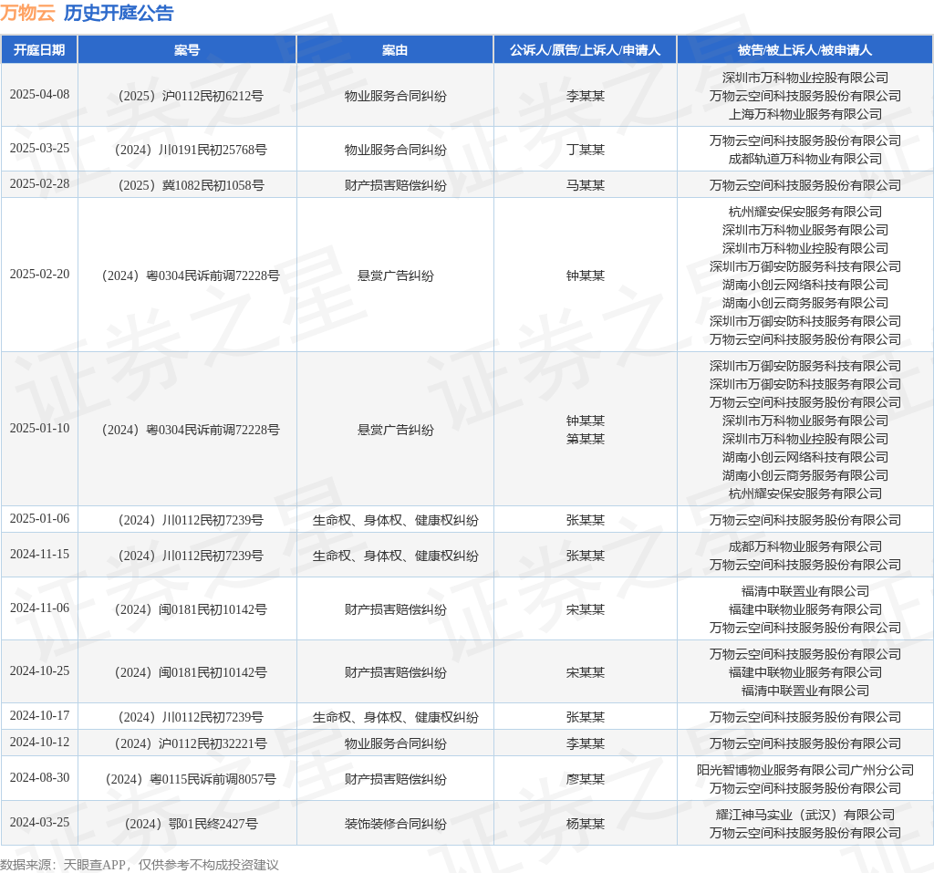Click case number in the 2025-02-20 row
Image resolution: width=934 pixels, height=873 pixels.
[x=191, y=275]
